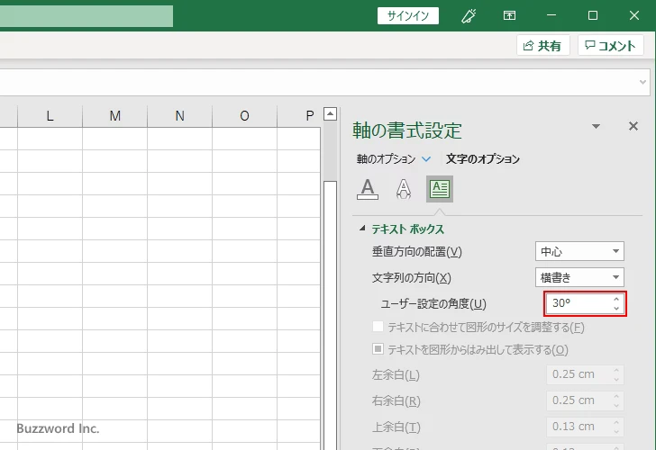This screenshot has width=656, height=450.
Task: Toggle テキストに合わせて図形のサイズを調整する checkbox
Action: coord(378,327)
